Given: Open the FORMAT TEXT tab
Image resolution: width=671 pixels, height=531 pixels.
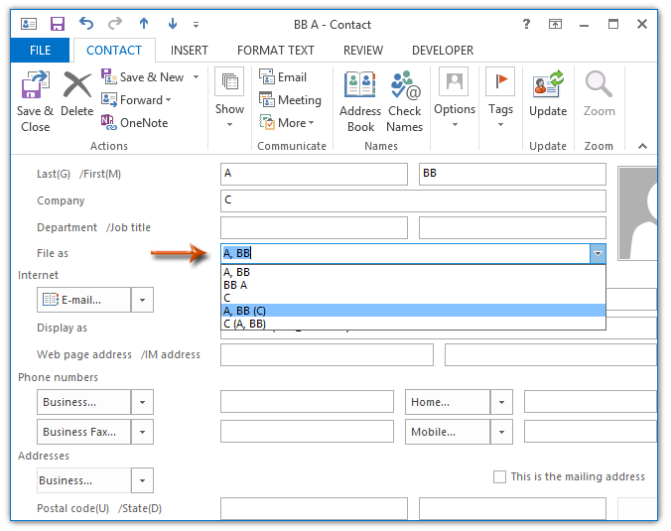Looking at the screenshot, I should 276,50.
